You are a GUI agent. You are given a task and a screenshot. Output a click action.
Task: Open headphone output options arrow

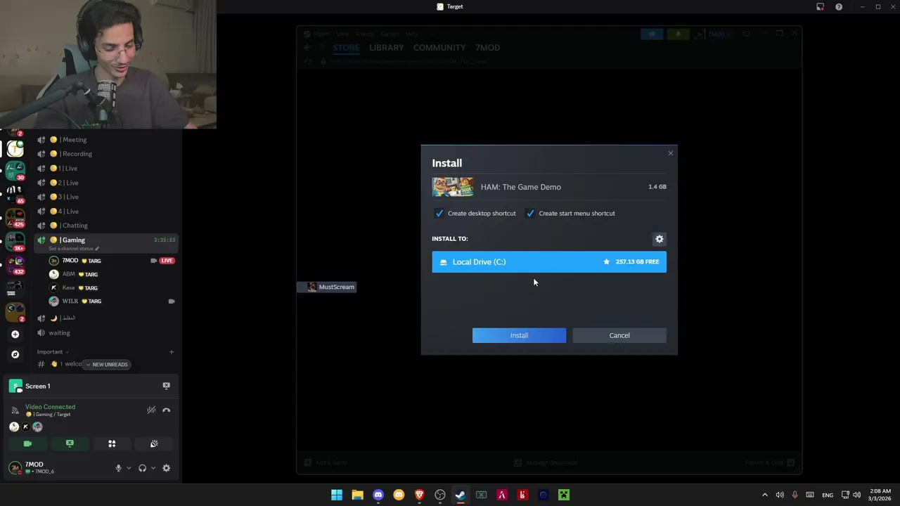tap(153, 468)
